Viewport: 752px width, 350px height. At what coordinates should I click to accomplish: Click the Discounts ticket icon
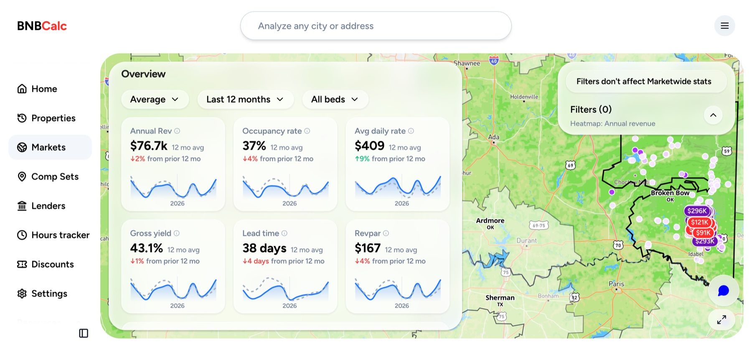pyautogui.click(x=22, y=264)
